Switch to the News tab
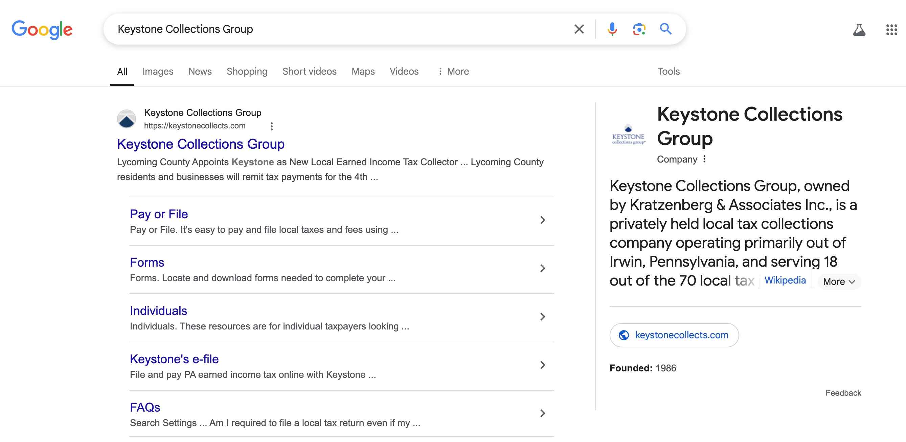This screenshot has width=906, height=442. [200, 71]
